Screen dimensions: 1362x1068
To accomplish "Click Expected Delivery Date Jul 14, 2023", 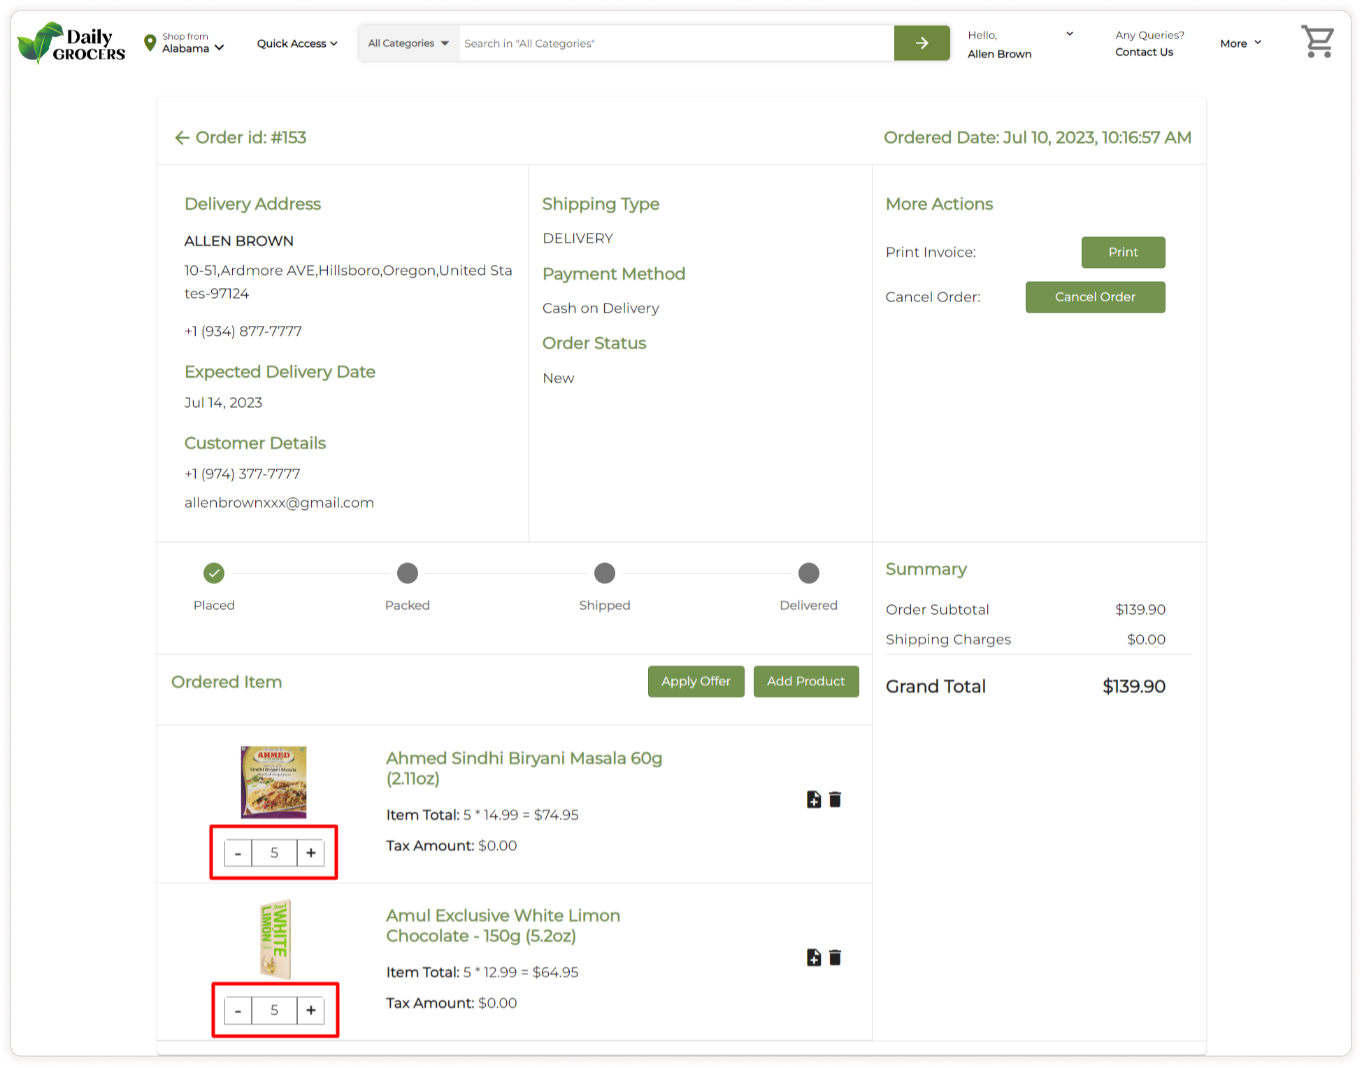I will pyautogui.click(x=223, y=403).
